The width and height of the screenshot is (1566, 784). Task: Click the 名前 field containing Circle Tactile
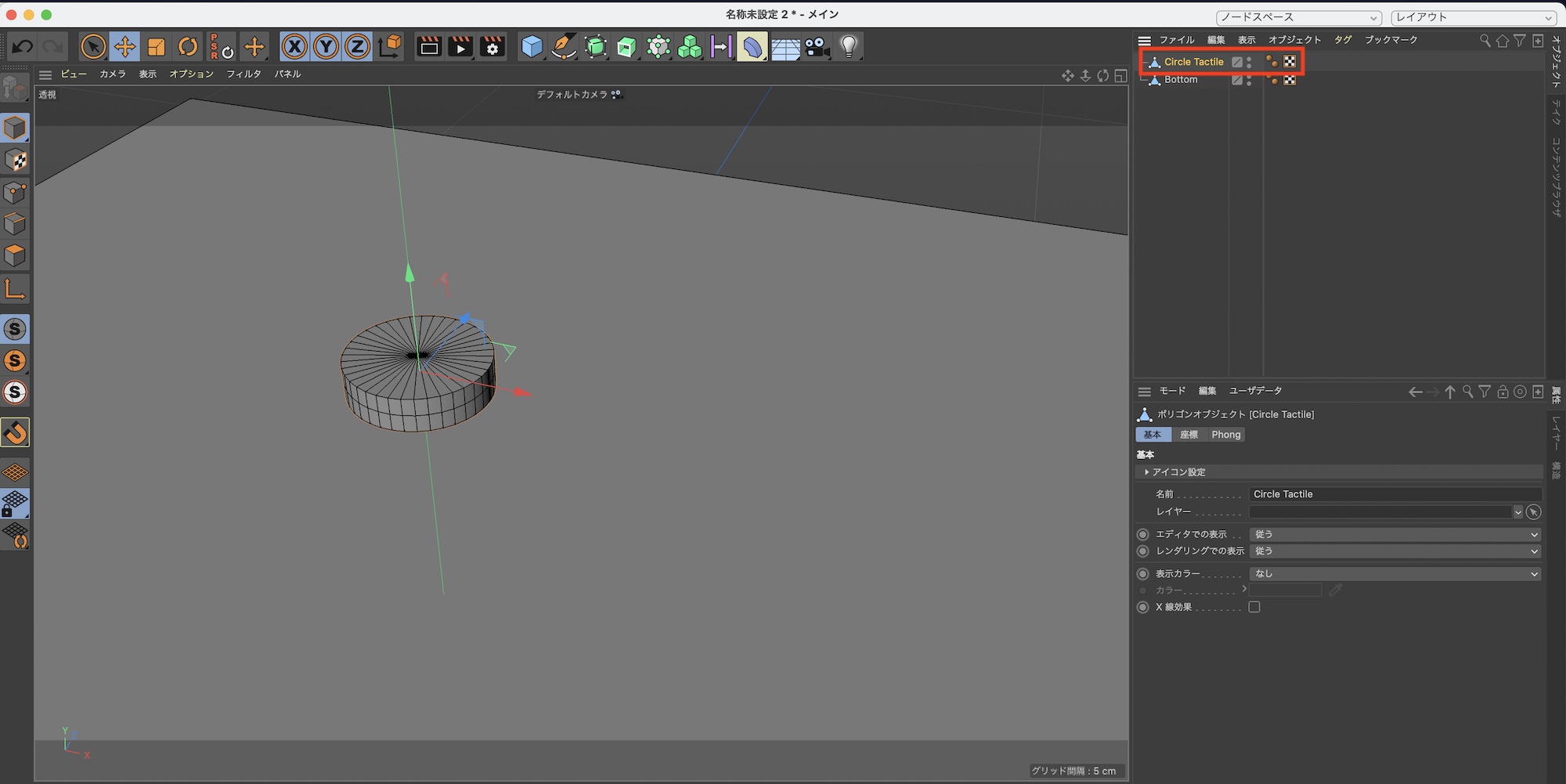click(x=1395, y=494)
